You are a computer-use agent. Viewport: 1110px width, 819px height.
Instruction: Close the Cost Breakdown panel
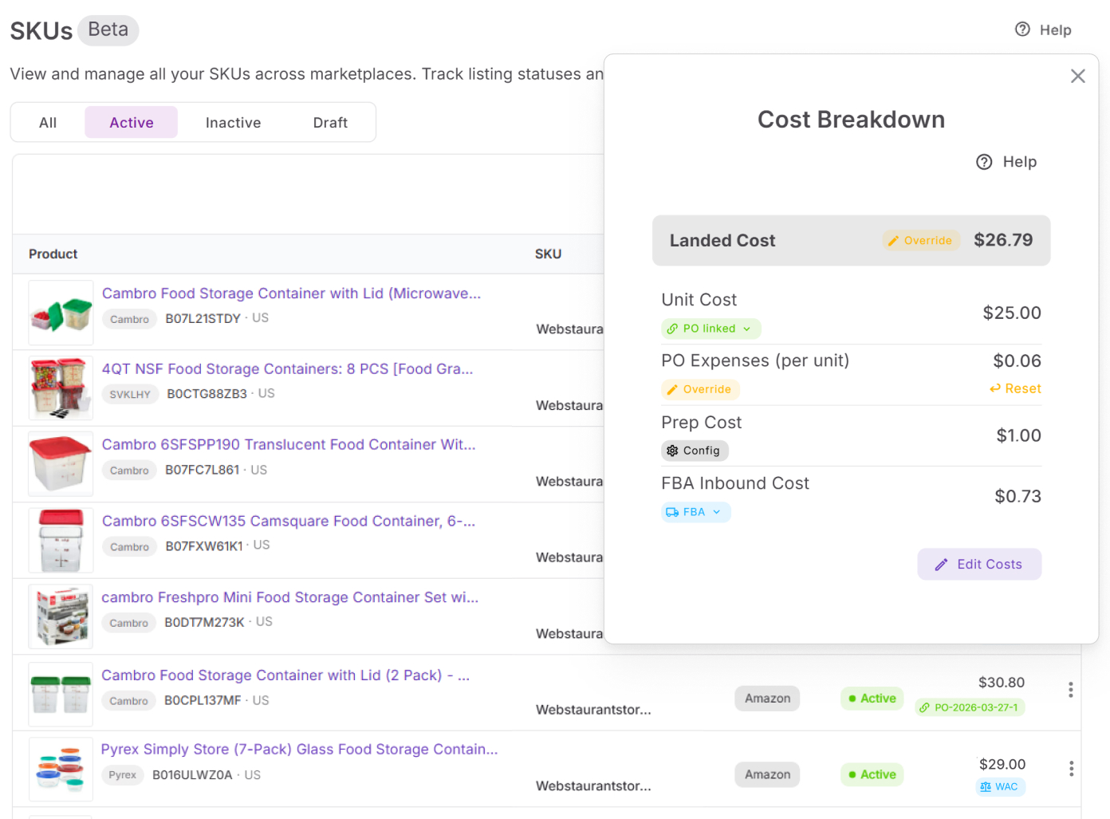1077,77
